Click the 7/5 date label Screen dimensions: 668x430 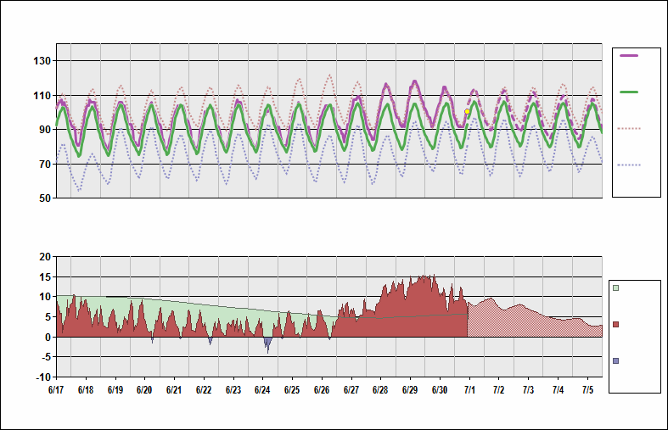click(x=587, y=390)
